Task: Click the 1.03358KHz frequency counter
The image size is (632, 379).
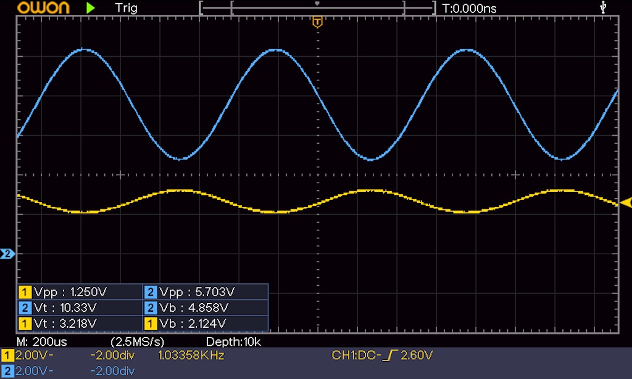Action: [x=191, y=356]
